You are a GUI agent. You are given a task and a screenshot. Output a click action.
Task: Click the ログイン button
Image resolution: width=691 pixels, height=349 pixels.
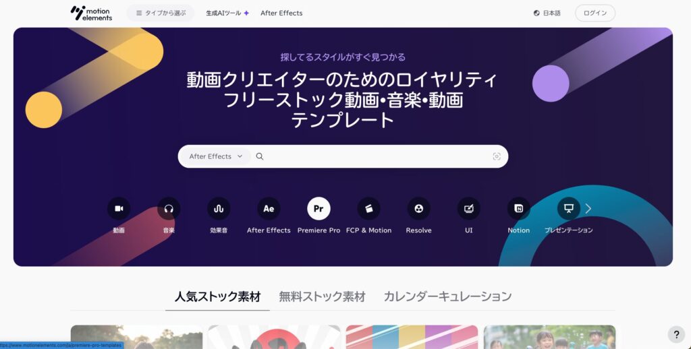pos(595,13)
